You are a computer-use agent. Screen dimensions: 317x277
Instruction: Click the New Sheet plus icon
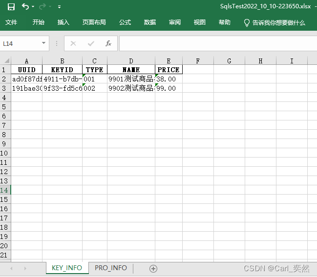(153, 269)
